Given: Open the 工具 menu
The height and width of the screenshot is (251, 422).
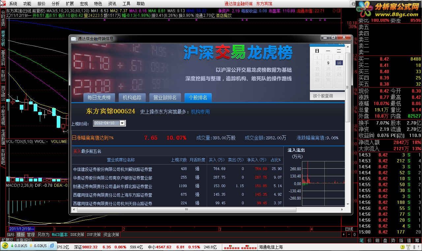Looking at the screenshot, I should [126, 4].
